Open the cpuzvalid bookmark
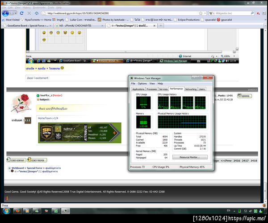Image resolution: width=268 pixels, height=223 pixels. [x=208, y=20]
